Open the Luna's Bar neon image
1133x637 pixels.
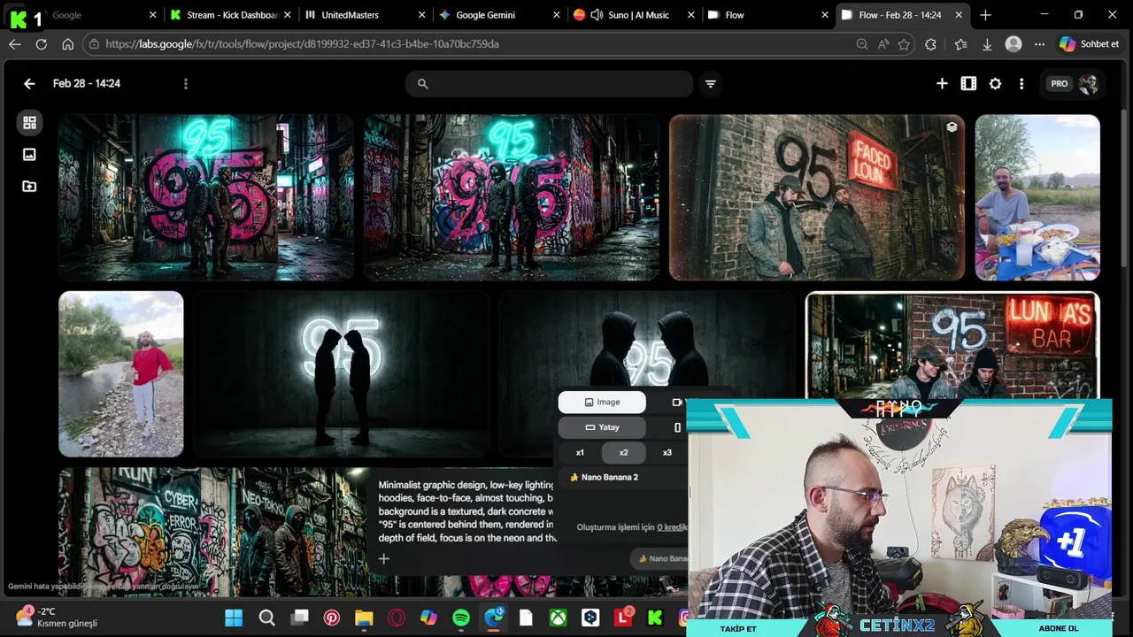[952, 345]
